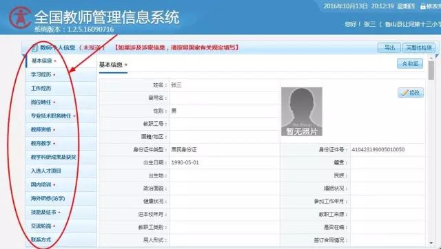Click the empty 曾用名 field
The width and height of the screenshot is (441, 249).
point(225,98)
